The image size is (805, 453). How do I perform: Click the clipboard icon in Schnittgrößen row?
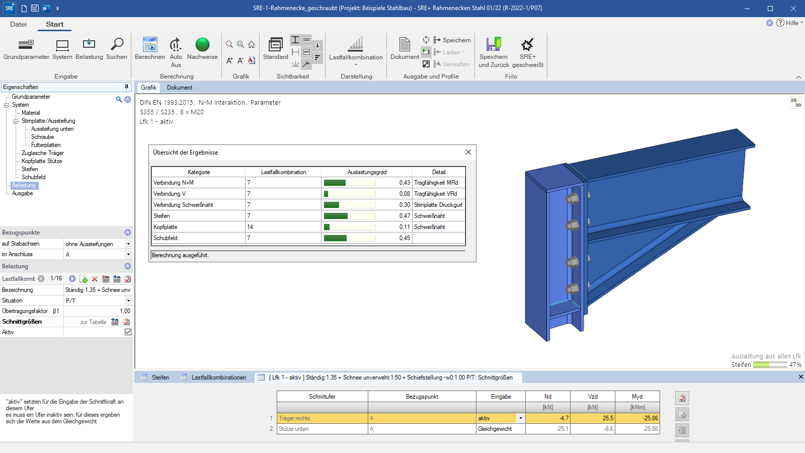tap(127, 322)
